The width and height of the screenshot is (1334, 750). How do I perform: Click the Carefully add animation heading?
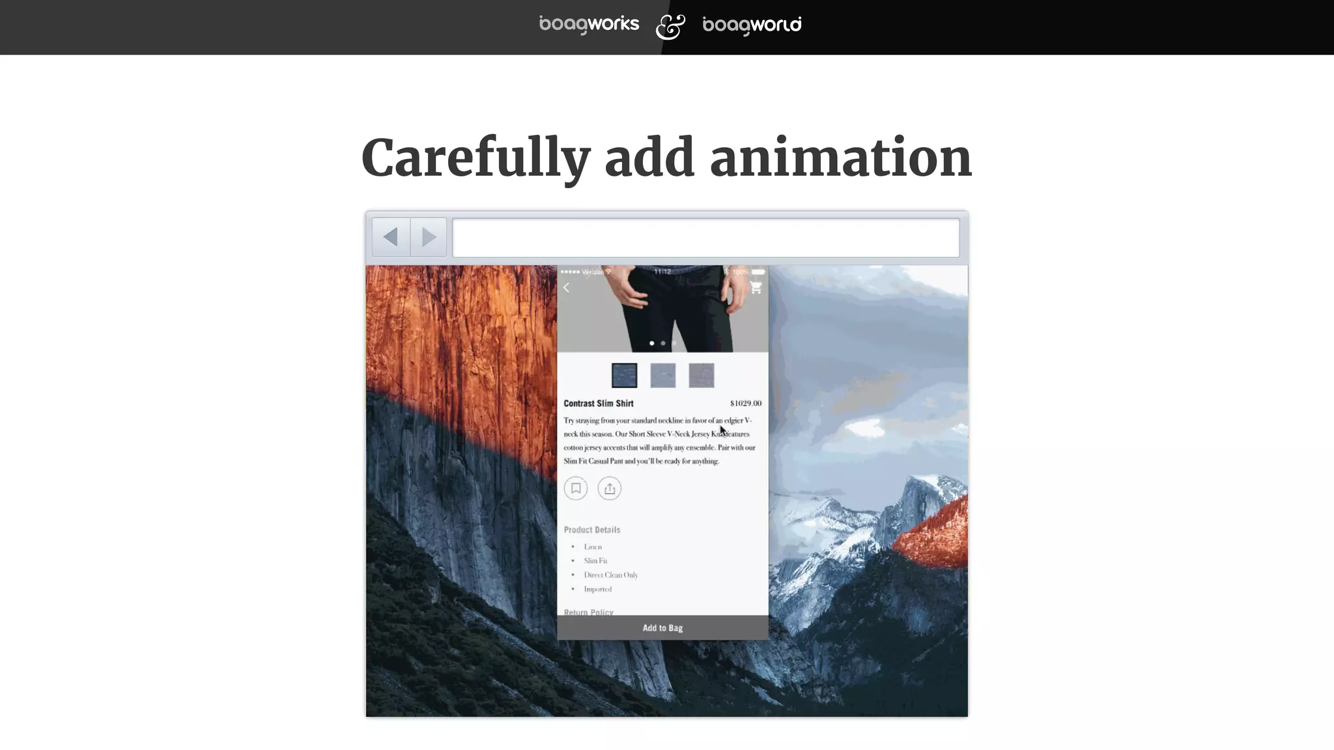pyautogui.click(x=666, y=158)
